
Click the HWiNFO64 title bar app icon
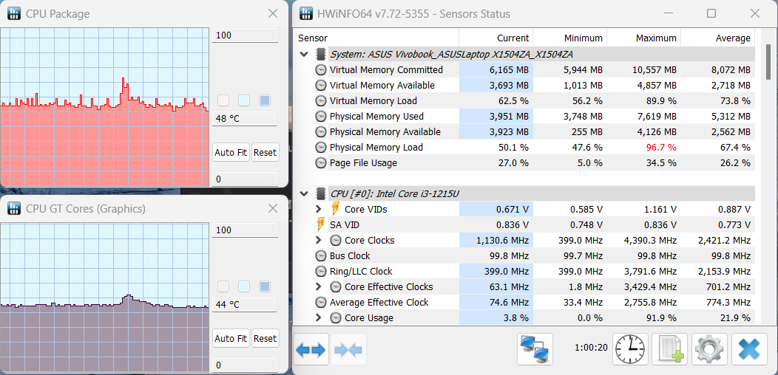click(x=307, y=13)
